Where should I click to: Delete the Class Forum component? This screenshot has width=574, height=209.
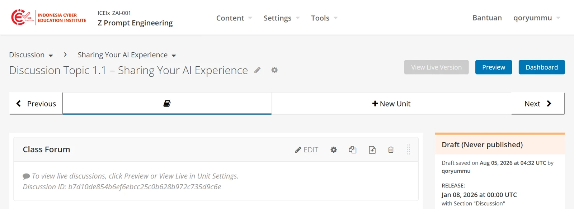pos(391,150)
